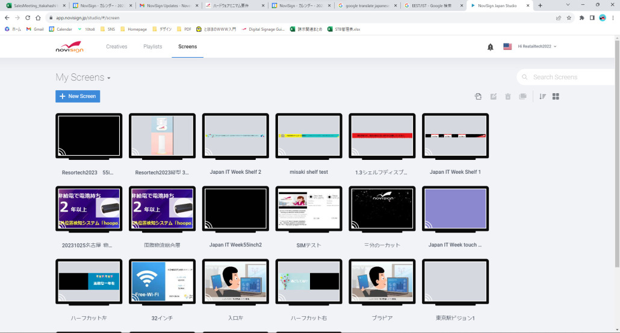
Task: Go to the Creatives tab
Action: click(x=117, y=47)
